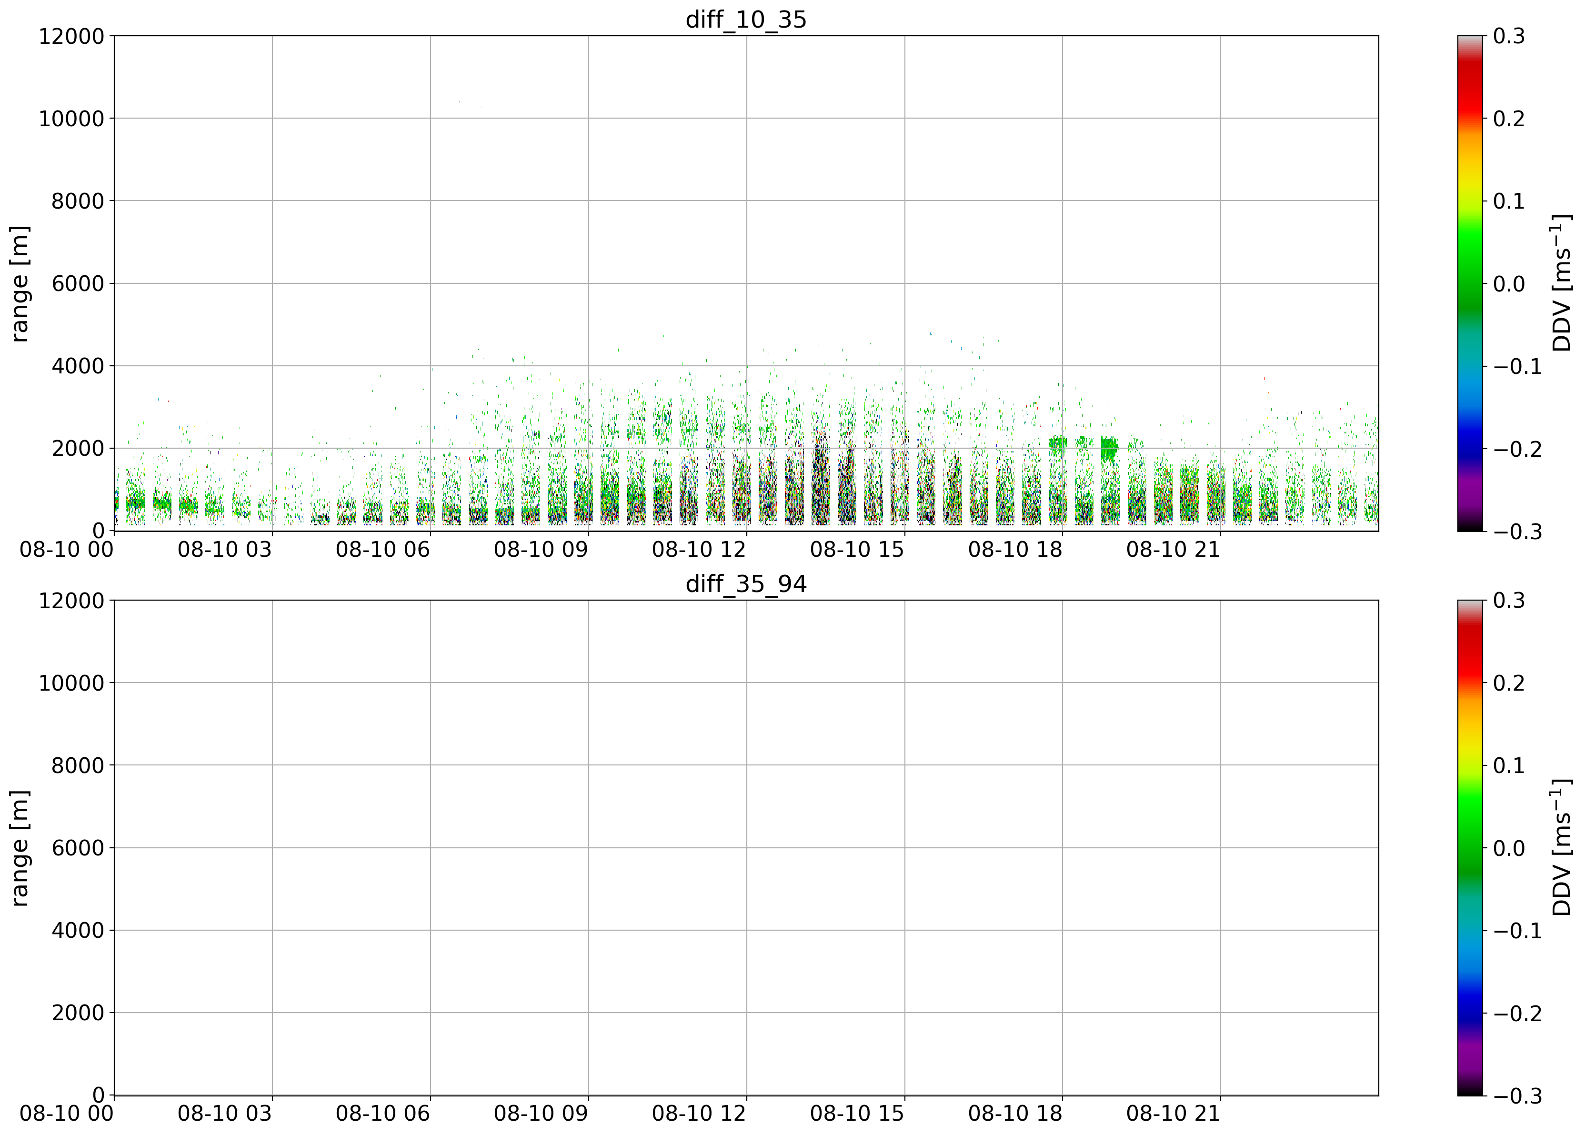Click the DDV colorbar beside the diff_10_35 plot
Image resolution: width=1585 pixels, height=1135 pixels.
(x=1470, y=283)
